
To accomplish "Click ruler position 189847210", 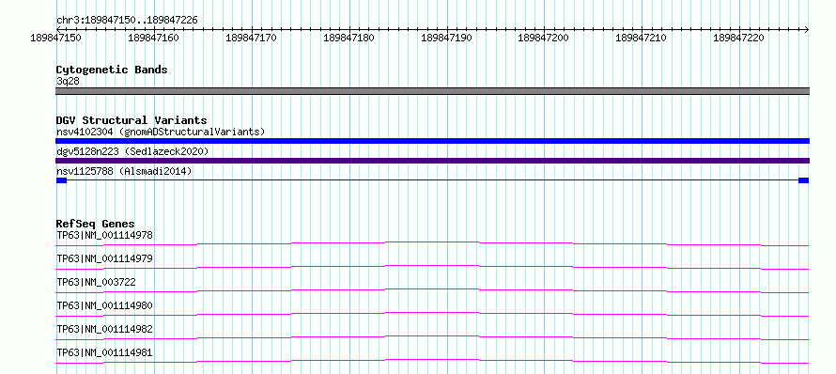I will tap(641, 38).
